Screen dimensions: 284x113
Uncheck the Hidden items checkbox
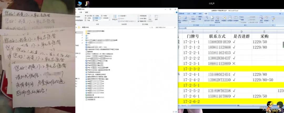click(139, 21)
